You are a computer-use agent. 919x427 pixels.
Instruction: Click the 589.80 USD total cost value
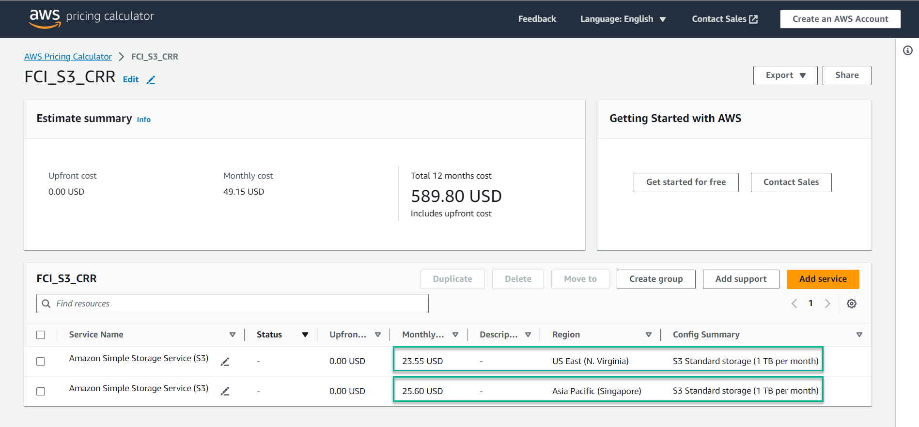[456, 196]
